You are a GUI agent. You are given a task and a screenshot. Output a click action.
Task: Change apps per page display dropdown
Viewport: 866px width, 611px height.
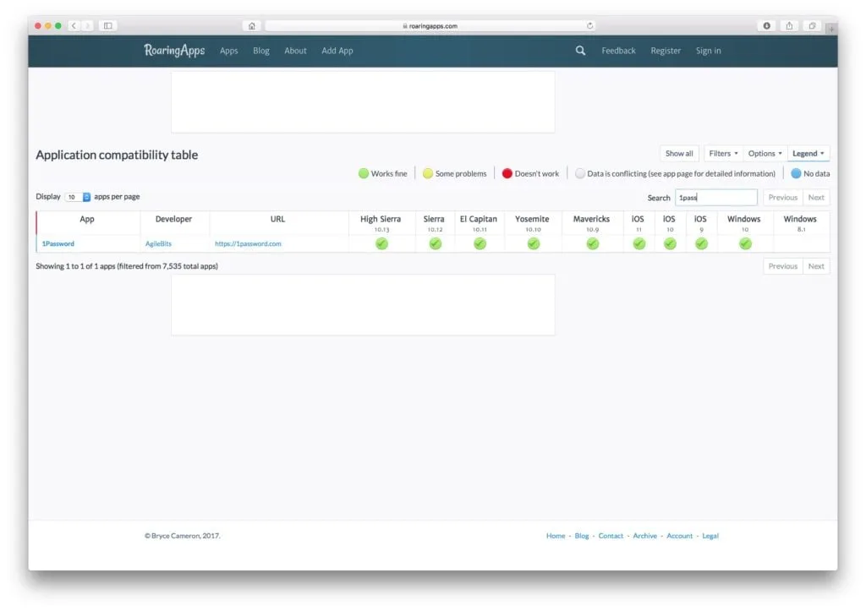[x=77, y=197]
